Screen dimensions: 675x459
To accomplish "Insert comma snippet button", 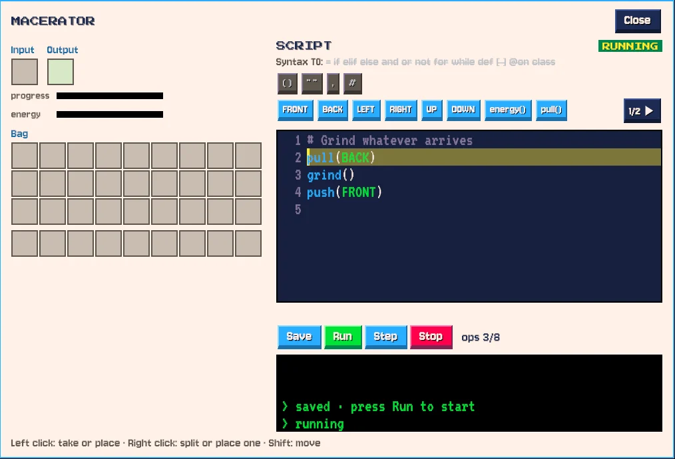I will [334, 83].
